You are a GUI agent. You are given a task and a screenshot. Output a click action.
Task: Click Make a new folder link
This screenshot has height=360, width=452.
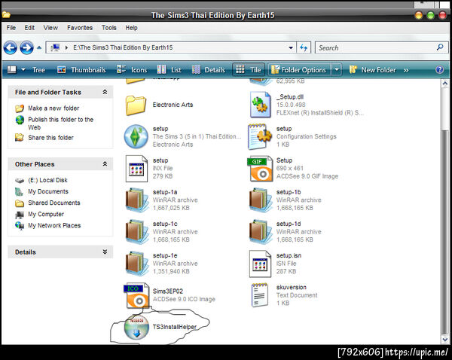pos(53,108)
